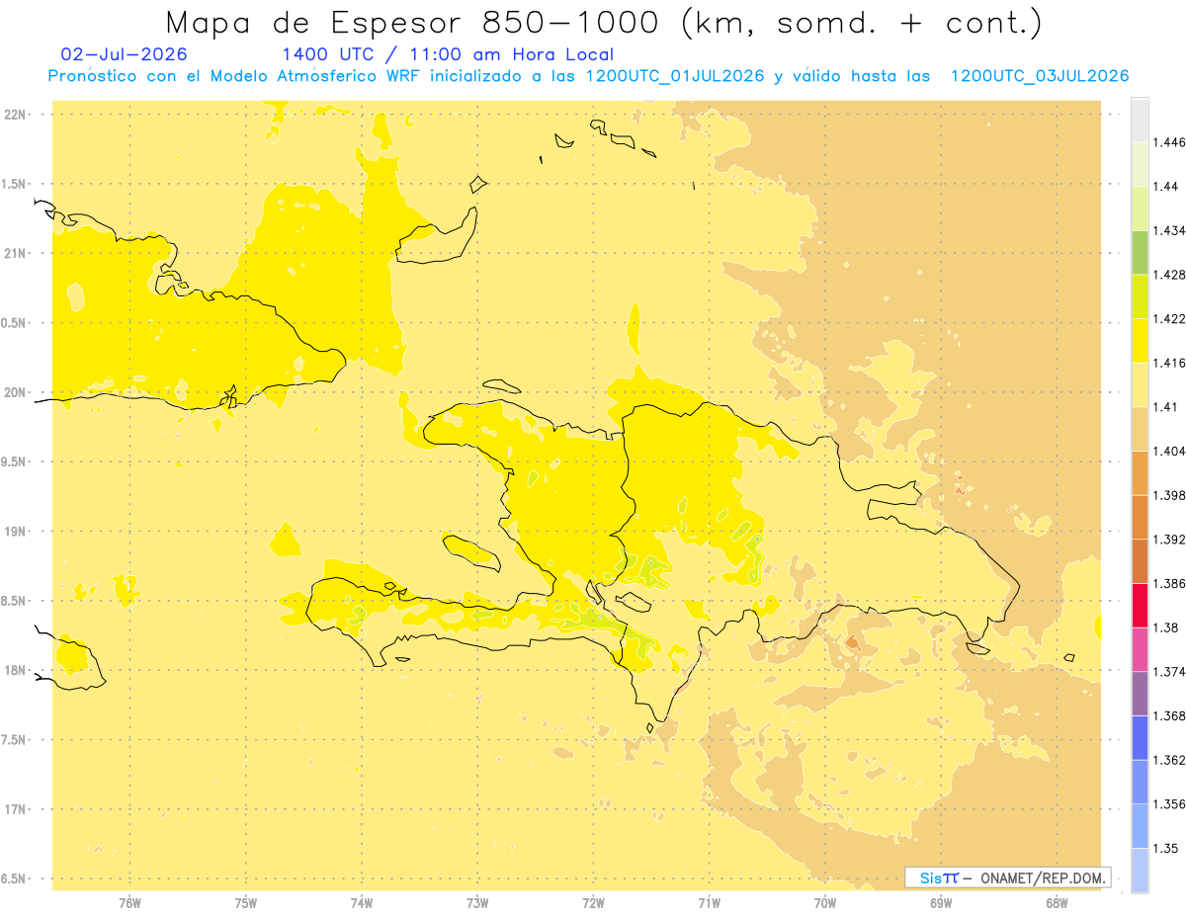
Task: Click the '7.5N' latitude tick label
Action: [x=14, y=740]
